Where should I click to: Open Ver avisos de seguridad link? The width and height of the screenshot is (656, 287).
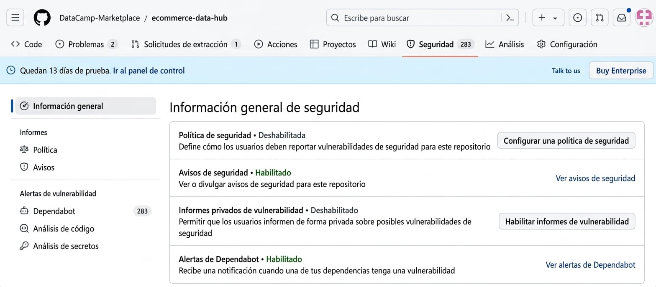[x=595, y=178]
